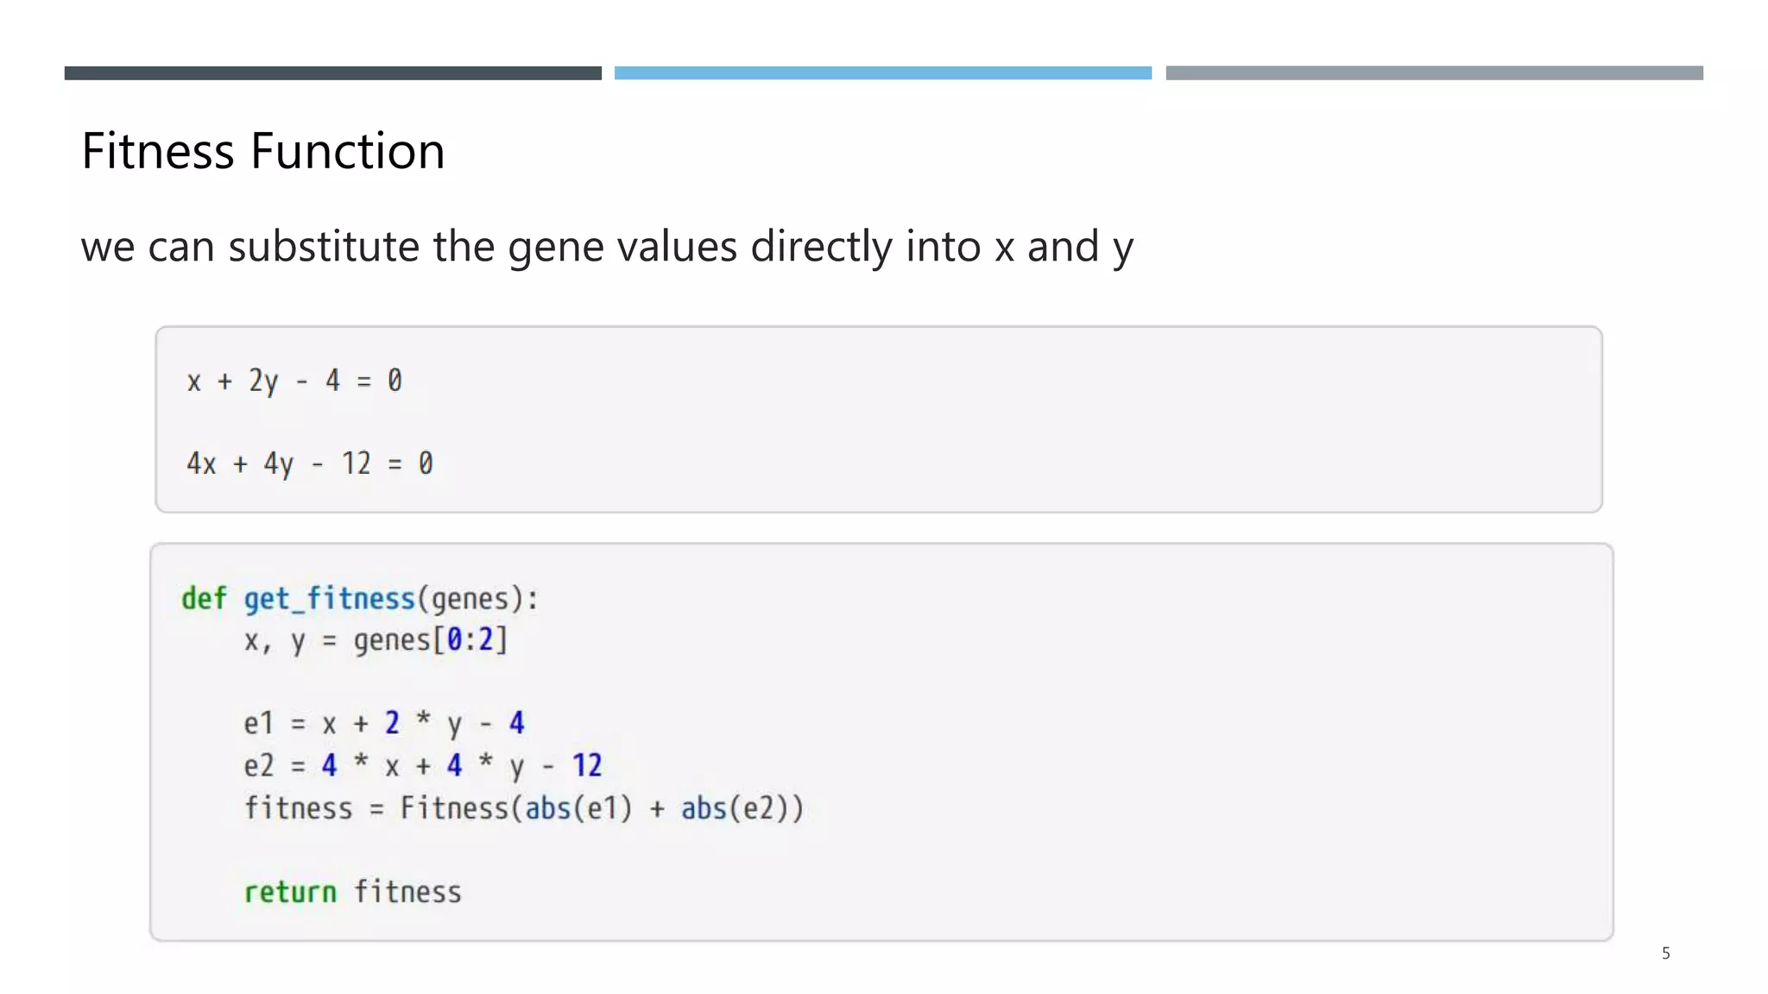Click the green 'def' keyword
Viewport: 1768px width, 994px height.
point(204,598)
